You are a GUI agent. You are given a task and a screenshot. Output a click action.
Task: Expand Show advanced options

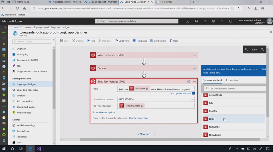105,112
